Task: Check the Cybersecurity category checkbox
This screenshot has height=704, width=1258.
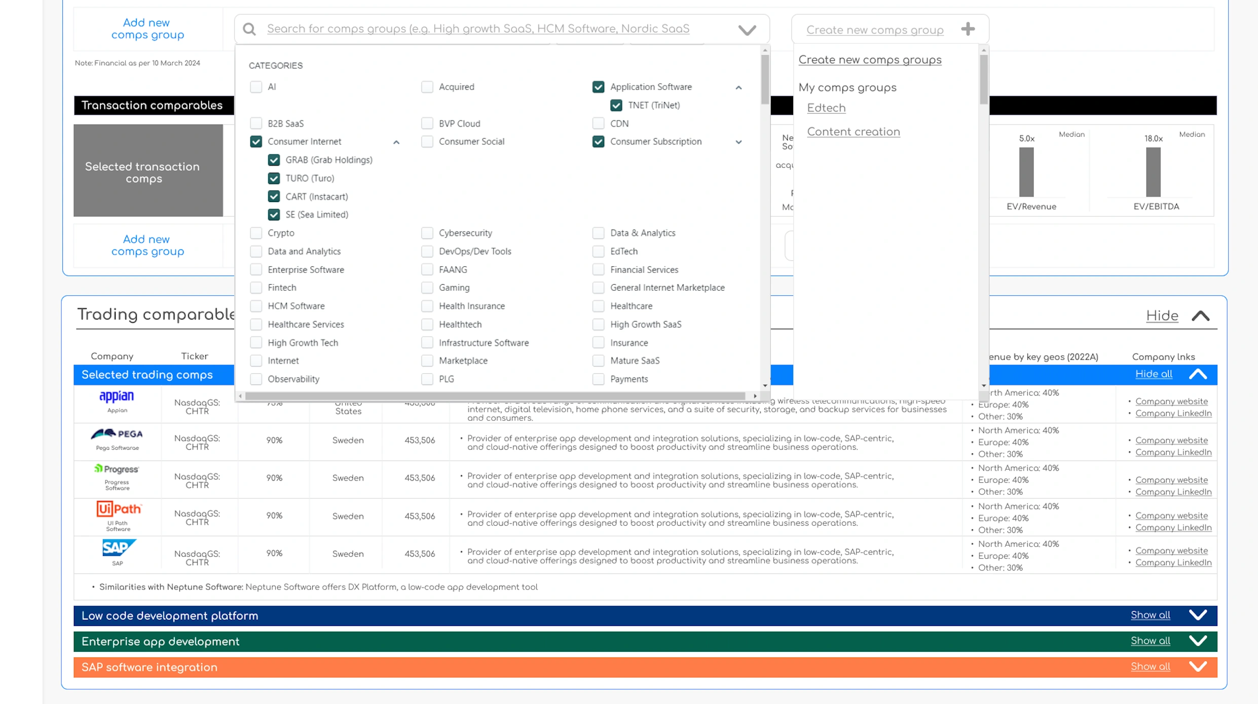Action: (x=427, y=233)
